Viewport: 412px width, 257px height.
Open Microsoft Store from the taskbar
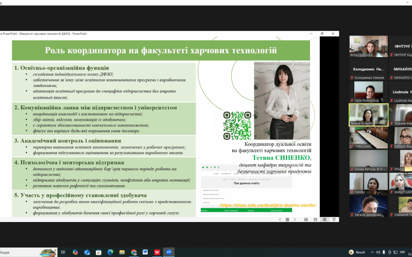coord(98,252)
